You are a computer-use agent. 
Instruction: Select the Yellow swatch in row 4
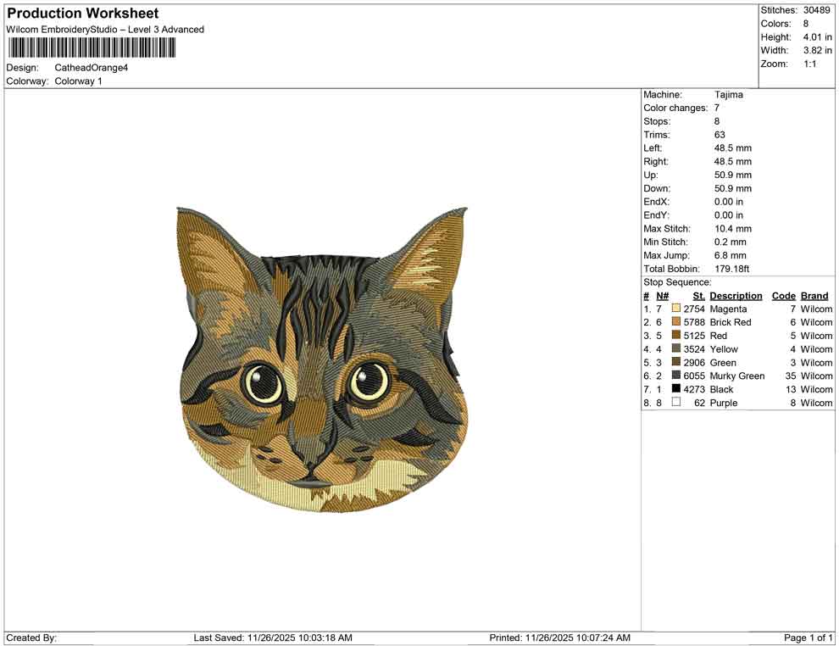676,349
